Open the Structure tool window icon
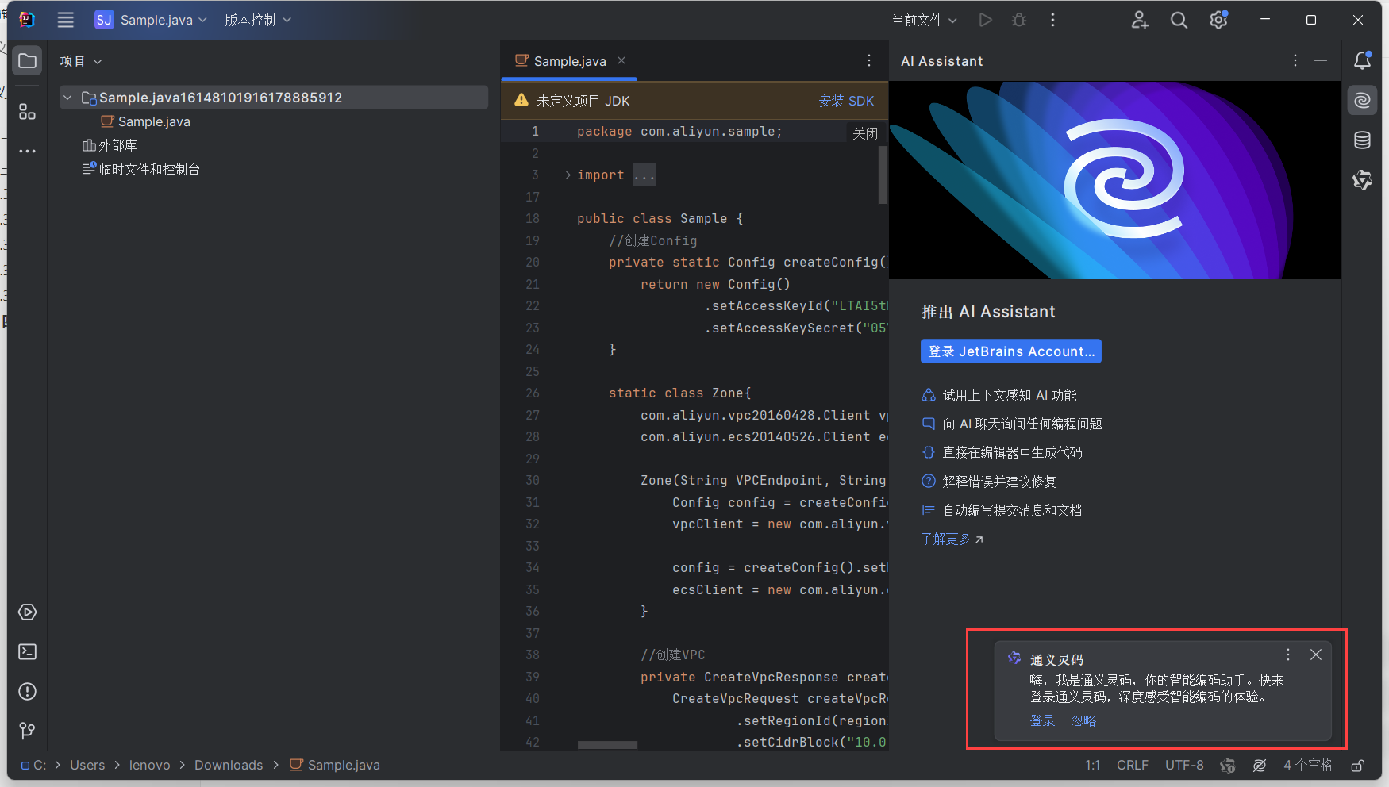The height and width of the screenshot is (787, 1389). (x=28, y=112)
